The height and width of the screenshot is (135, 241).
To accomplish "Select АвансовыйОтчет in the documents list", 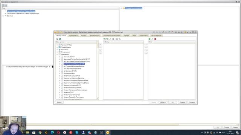I will [69, 57].
